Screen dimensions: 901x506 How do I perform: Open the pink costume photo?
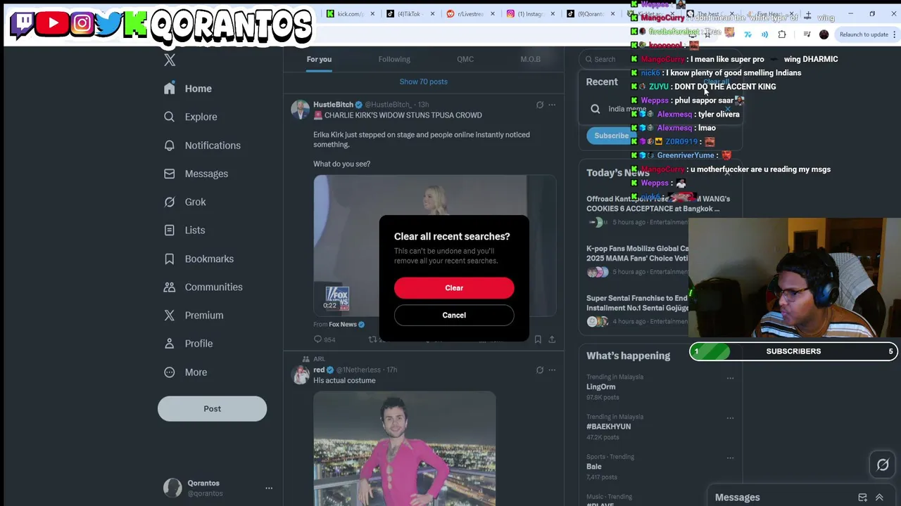pos(405,448)
